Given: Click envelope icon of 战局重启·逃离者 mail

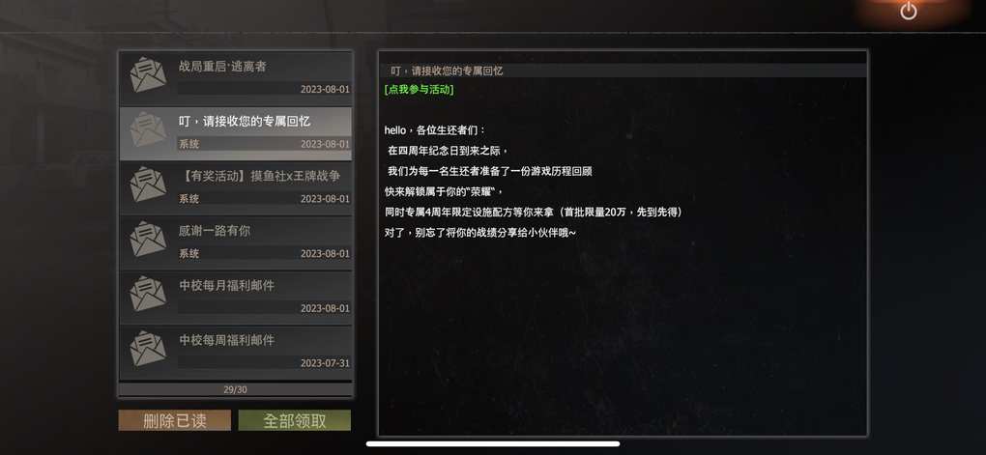Looking at the screenshot, I should pos(148,74).
